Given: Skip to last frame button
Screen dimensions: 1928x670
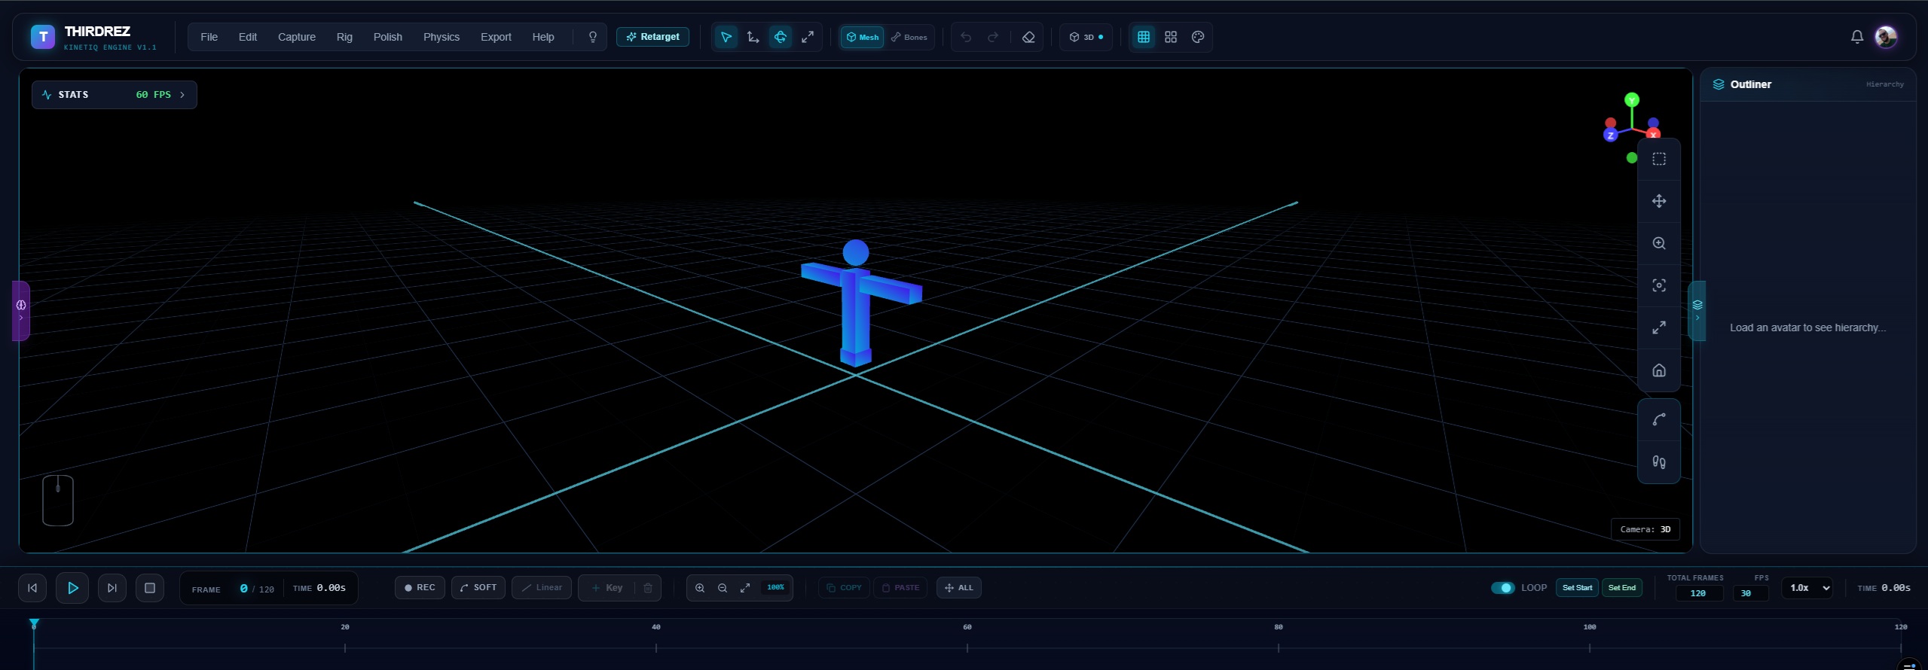Looking at the screenshot, I should (x=112, y=588).
